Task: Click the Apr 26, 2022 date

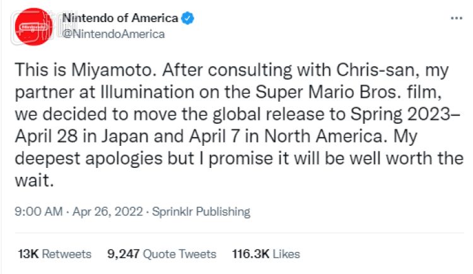Action: click(x=101, y=212)
